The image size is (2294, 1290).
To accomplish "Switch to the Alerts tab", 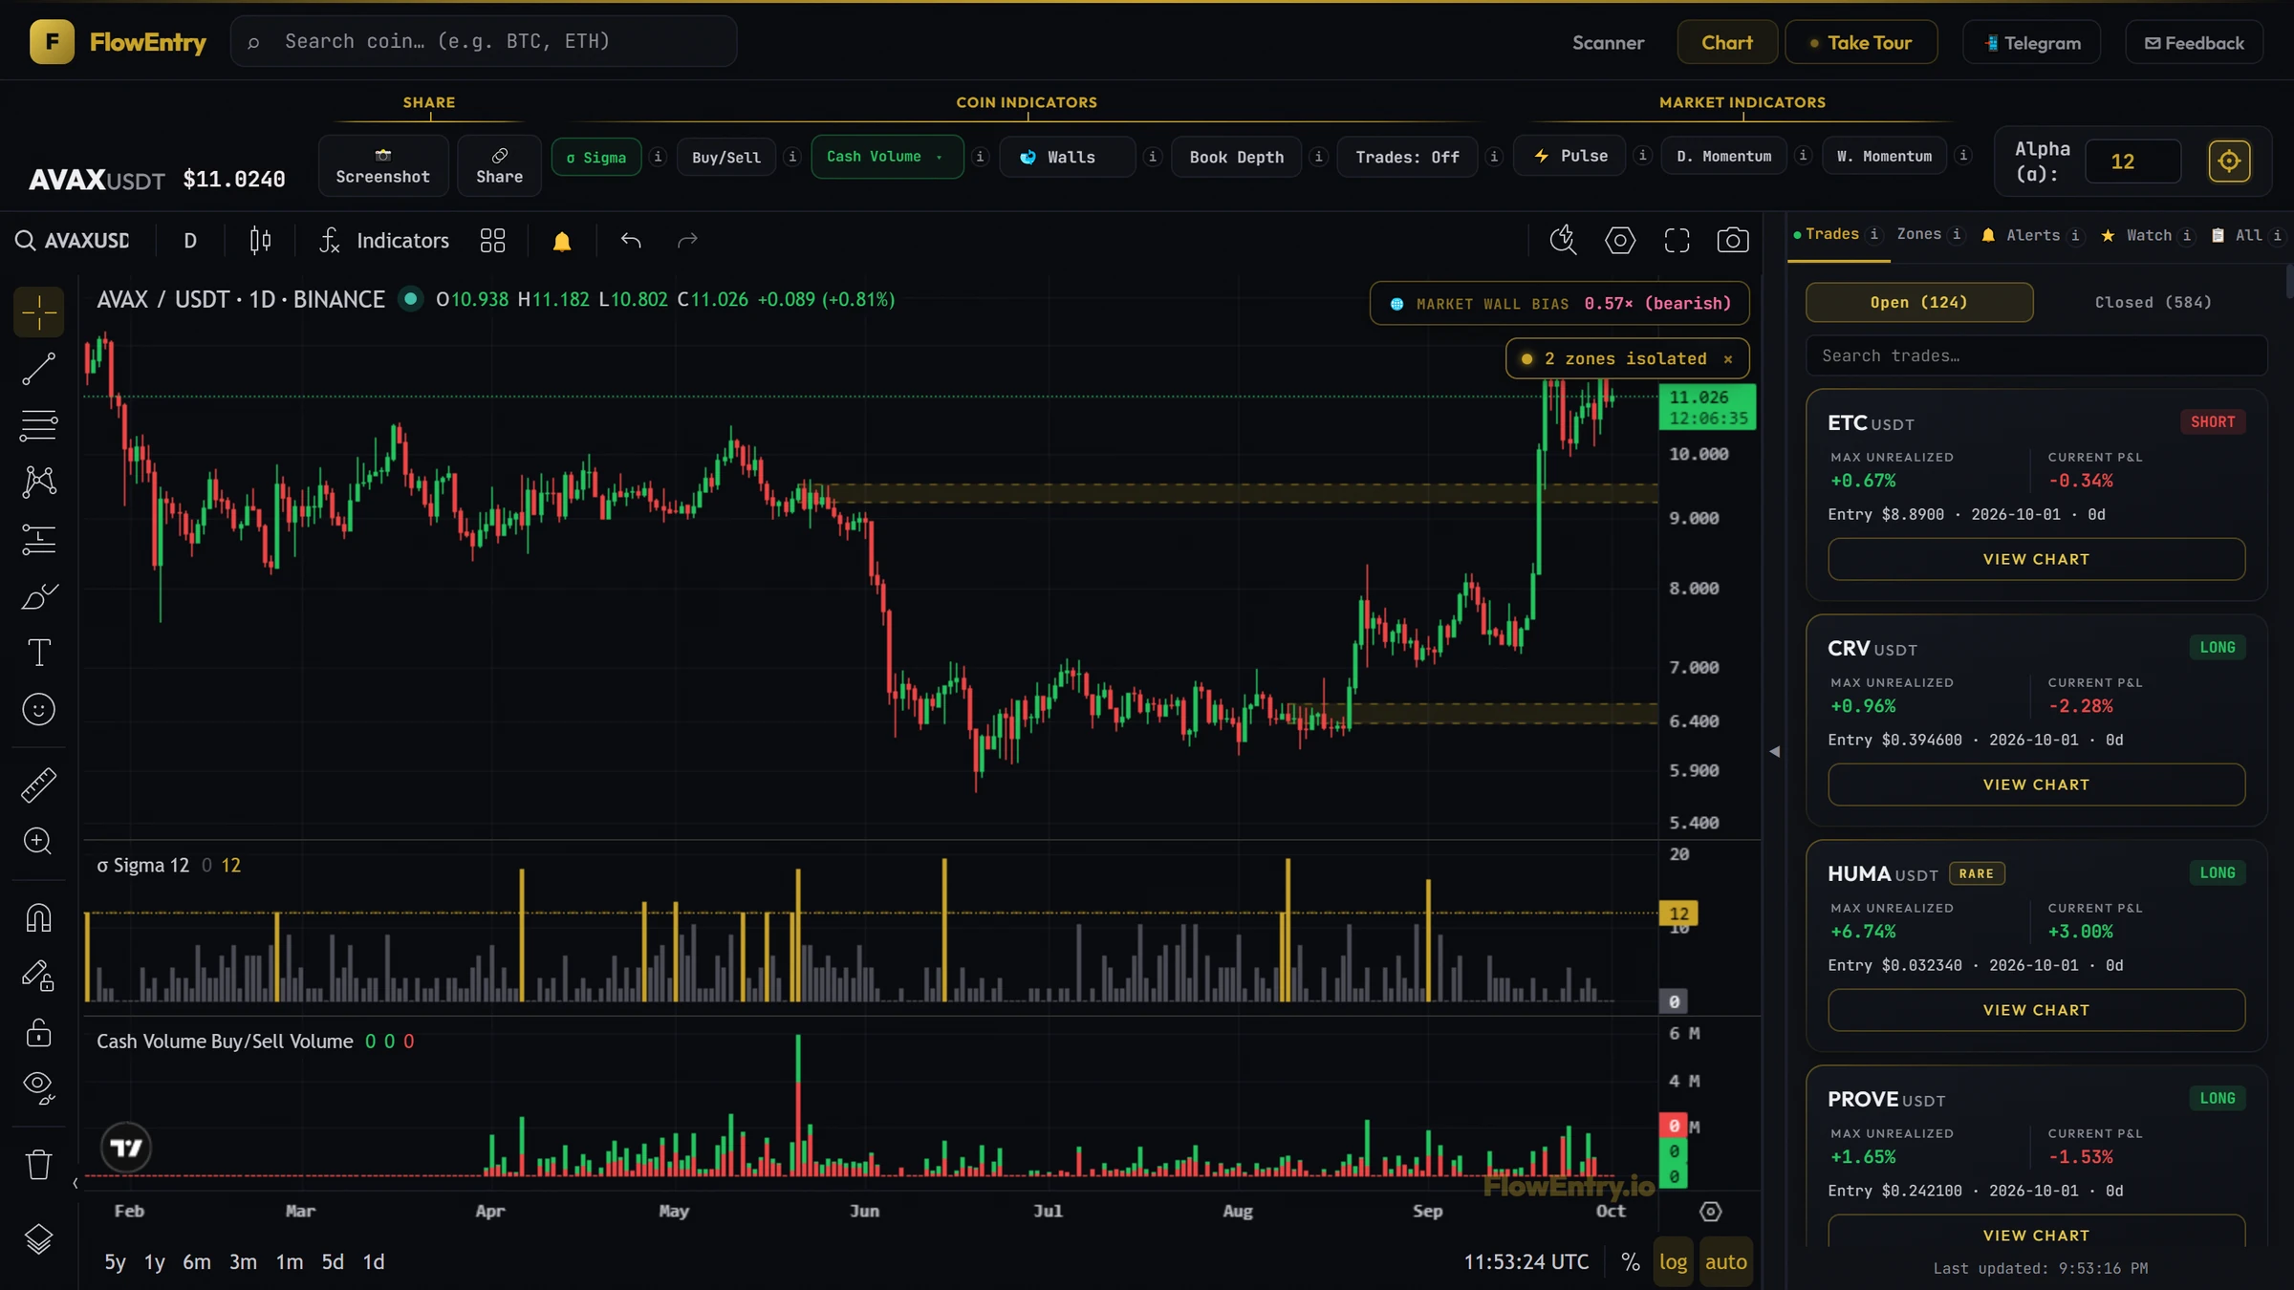I will click(2021, 235).
